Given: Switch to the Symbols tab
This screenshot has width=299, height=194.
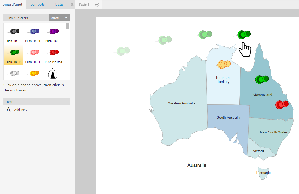Looking at the screenshot, I should tap(38, 4).
